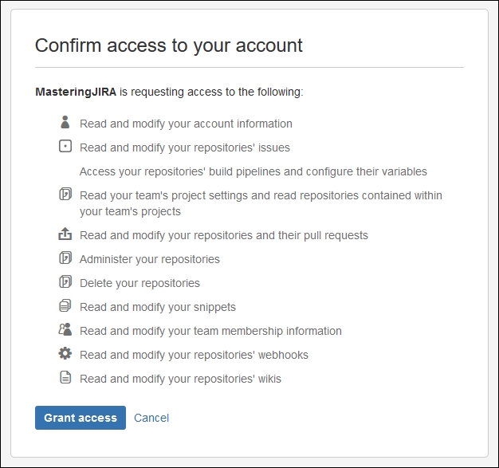Click the Grant access button
499x468 pixels.
click(81, 418)
